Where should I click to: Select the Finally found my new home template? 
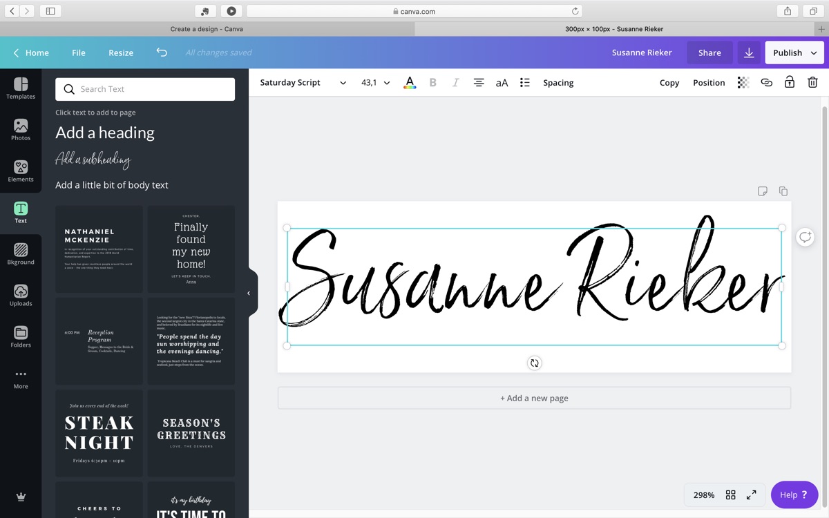191,249
